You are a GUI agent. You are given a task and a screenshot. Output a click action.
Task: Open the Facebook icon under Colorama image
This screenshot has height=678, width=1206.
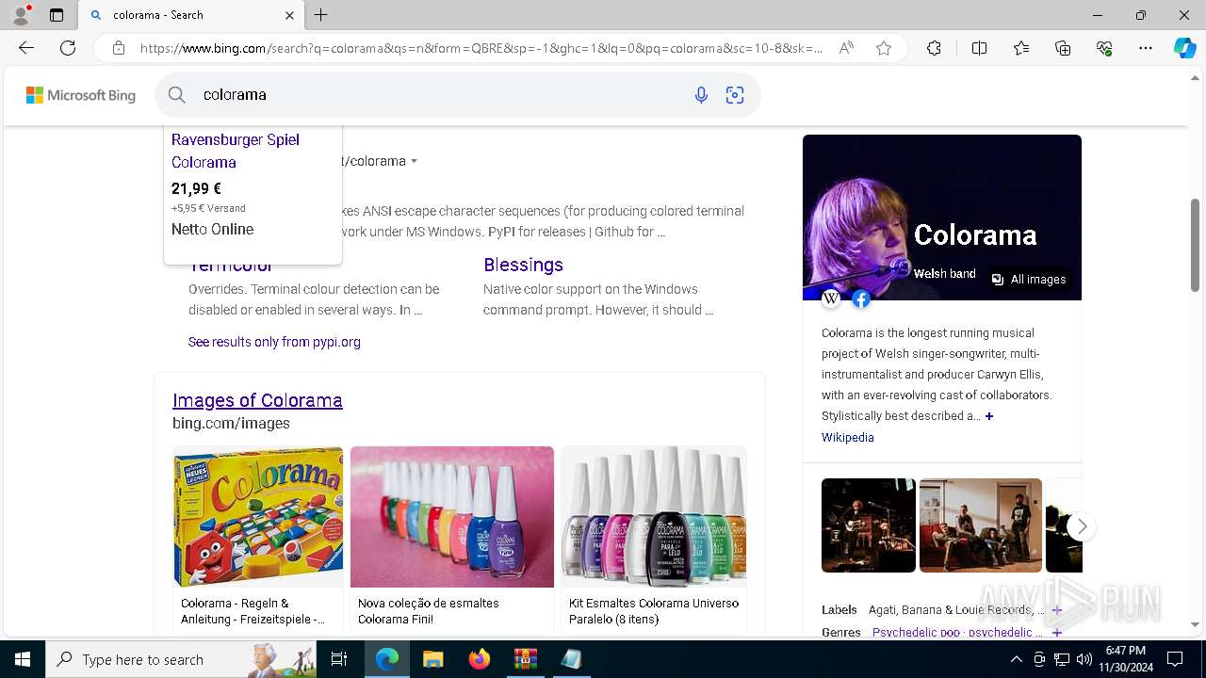click(860, 299)
